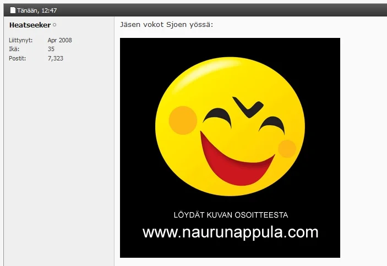
Task: Open the Heatseeker user profile
Action: (30, 25)
